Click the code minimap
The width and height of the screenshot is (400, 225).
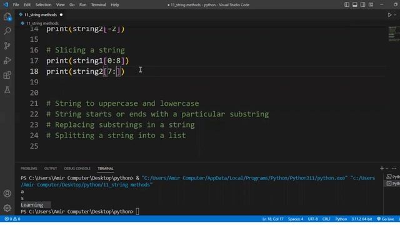(x=394, y=34)
